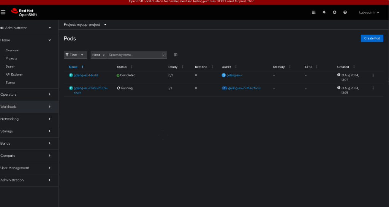Viewport: 389px width, 207px height.
Task: Click the plus import YAML icon
Action: [x=334, y=12]
